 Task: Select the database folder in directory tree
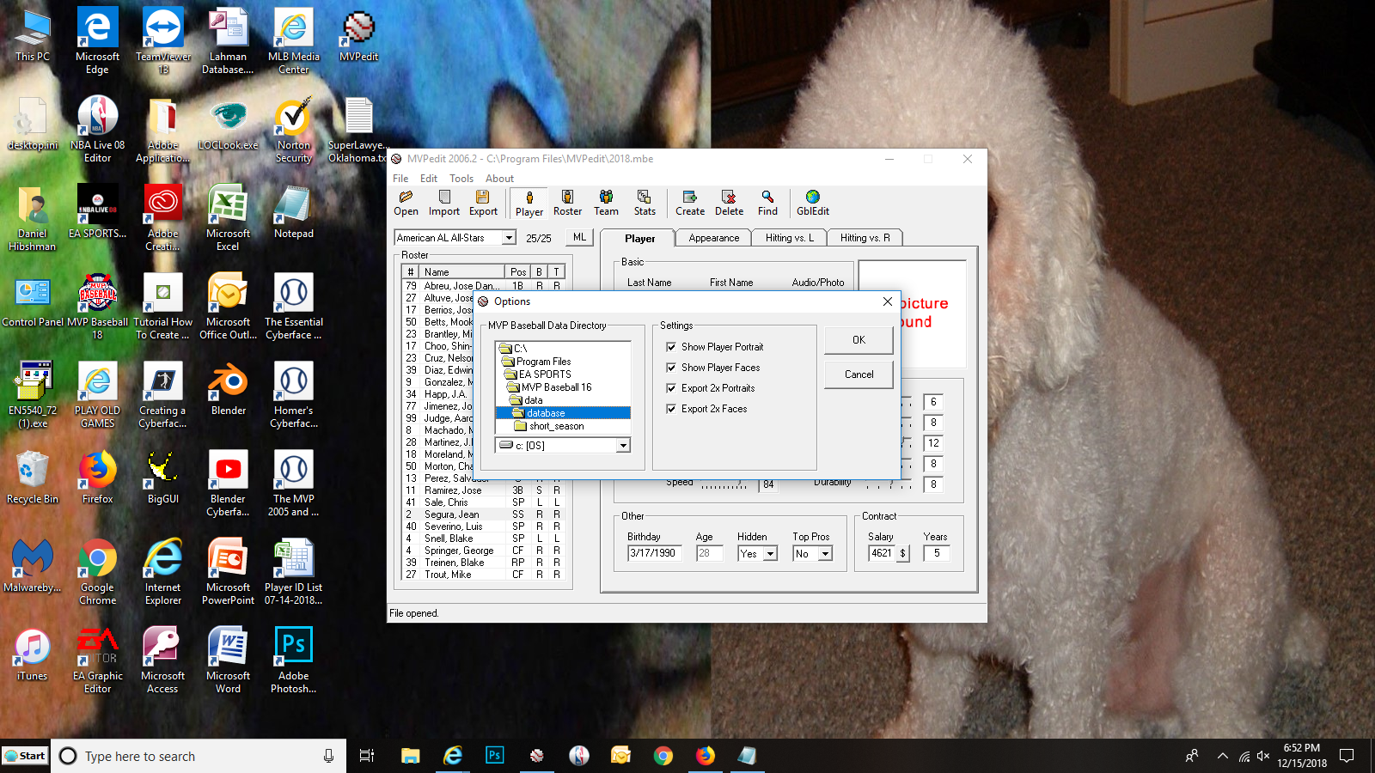563,413
